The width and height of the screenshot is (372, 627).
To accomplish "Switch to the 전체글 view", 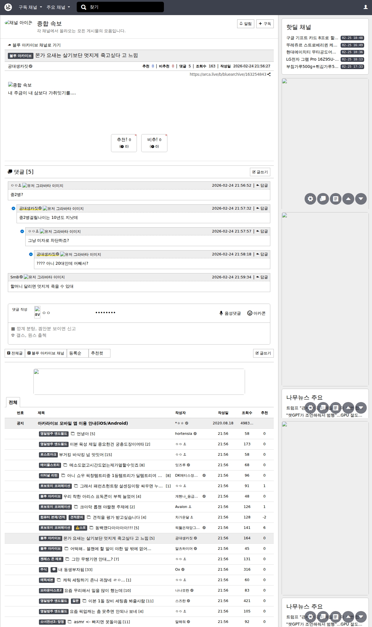I will tap(15, 353).
